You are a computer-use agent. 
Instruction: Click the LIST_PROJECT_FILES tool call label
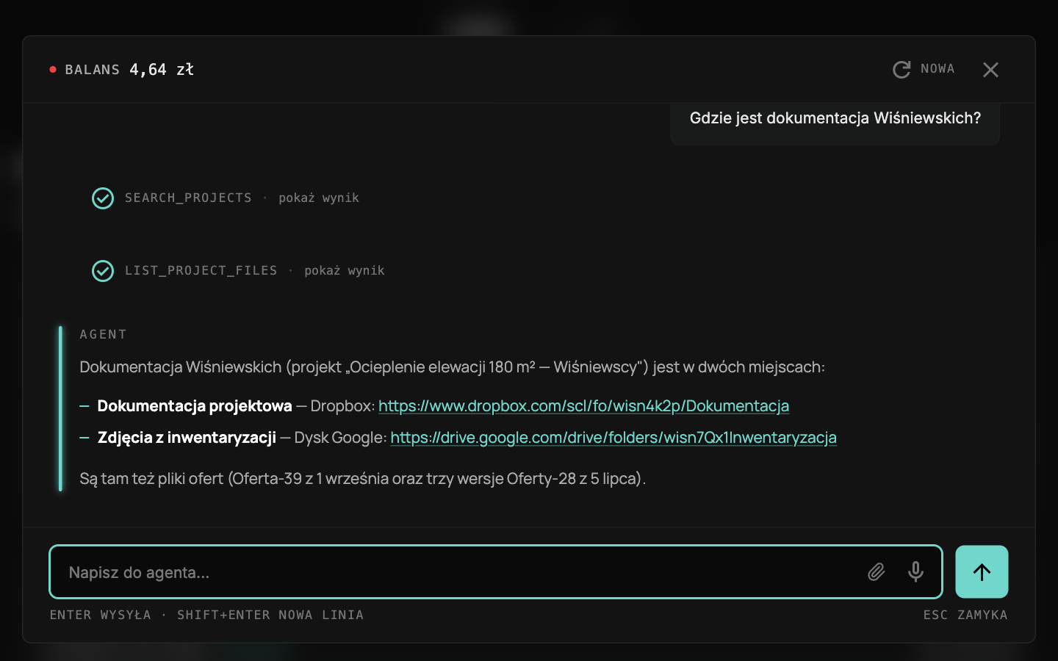(201, 270)
